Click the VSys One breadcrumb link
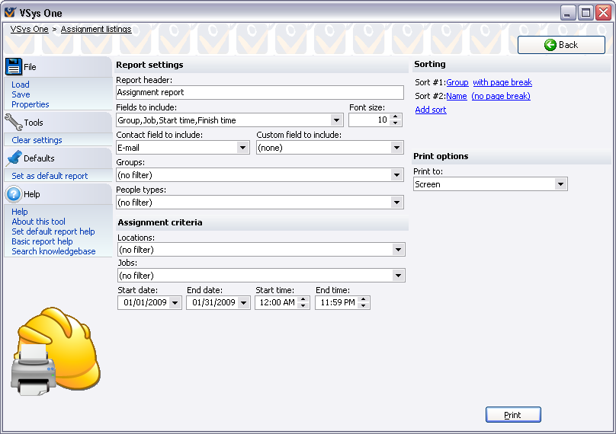Viewport: 616px width, 434px height. (30, 29)
